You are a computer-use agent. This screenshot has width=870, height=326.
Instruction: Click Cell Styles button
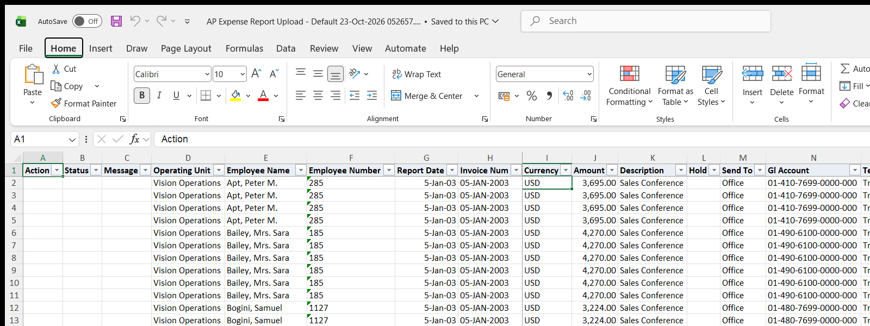pyautogui.click(x=711, y=85)
